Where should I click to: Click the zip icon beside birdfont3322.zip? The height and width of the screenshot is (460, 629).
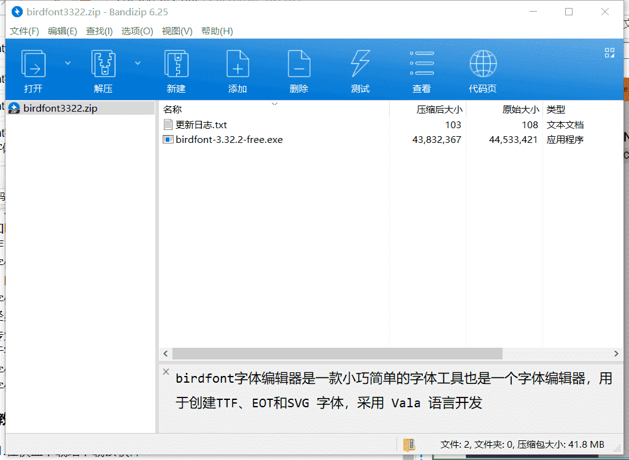tap(15, 109)
